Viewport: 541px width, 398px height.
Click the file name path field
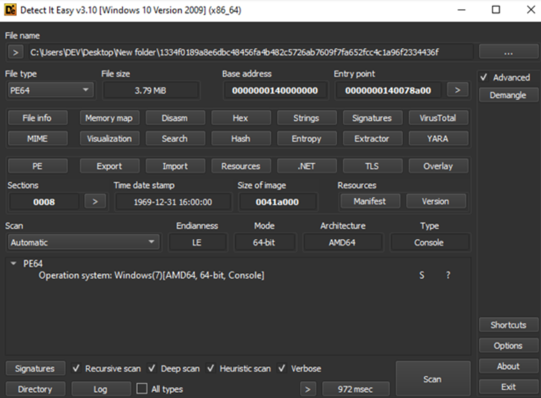click(x=250, y=53)
